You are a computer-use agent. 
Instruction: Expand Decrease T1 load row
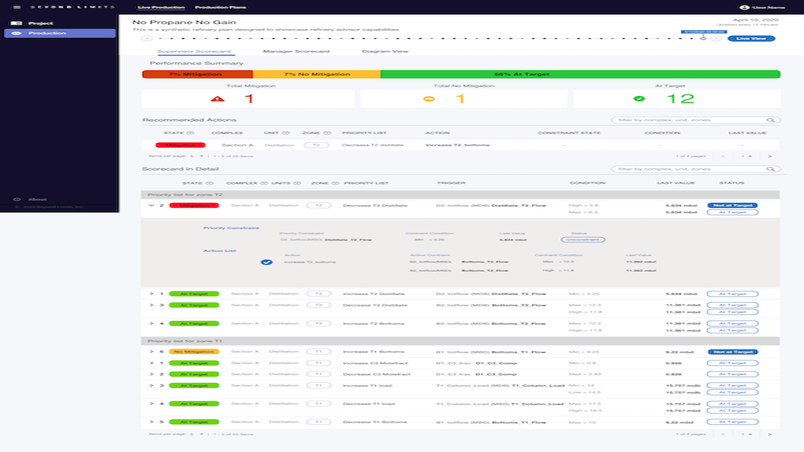(151, 404)
